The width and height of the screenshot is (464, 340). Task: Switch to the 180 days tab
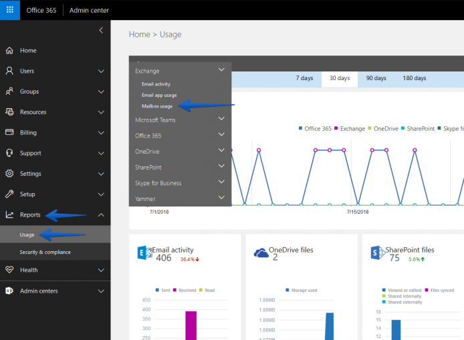pos(415,78)
